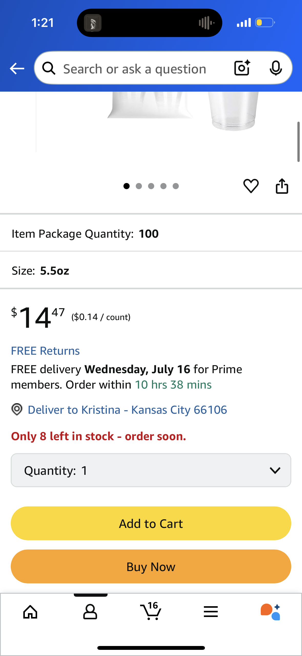
Task: Tap the Buy Now button
Action: (x=151, y=566)
